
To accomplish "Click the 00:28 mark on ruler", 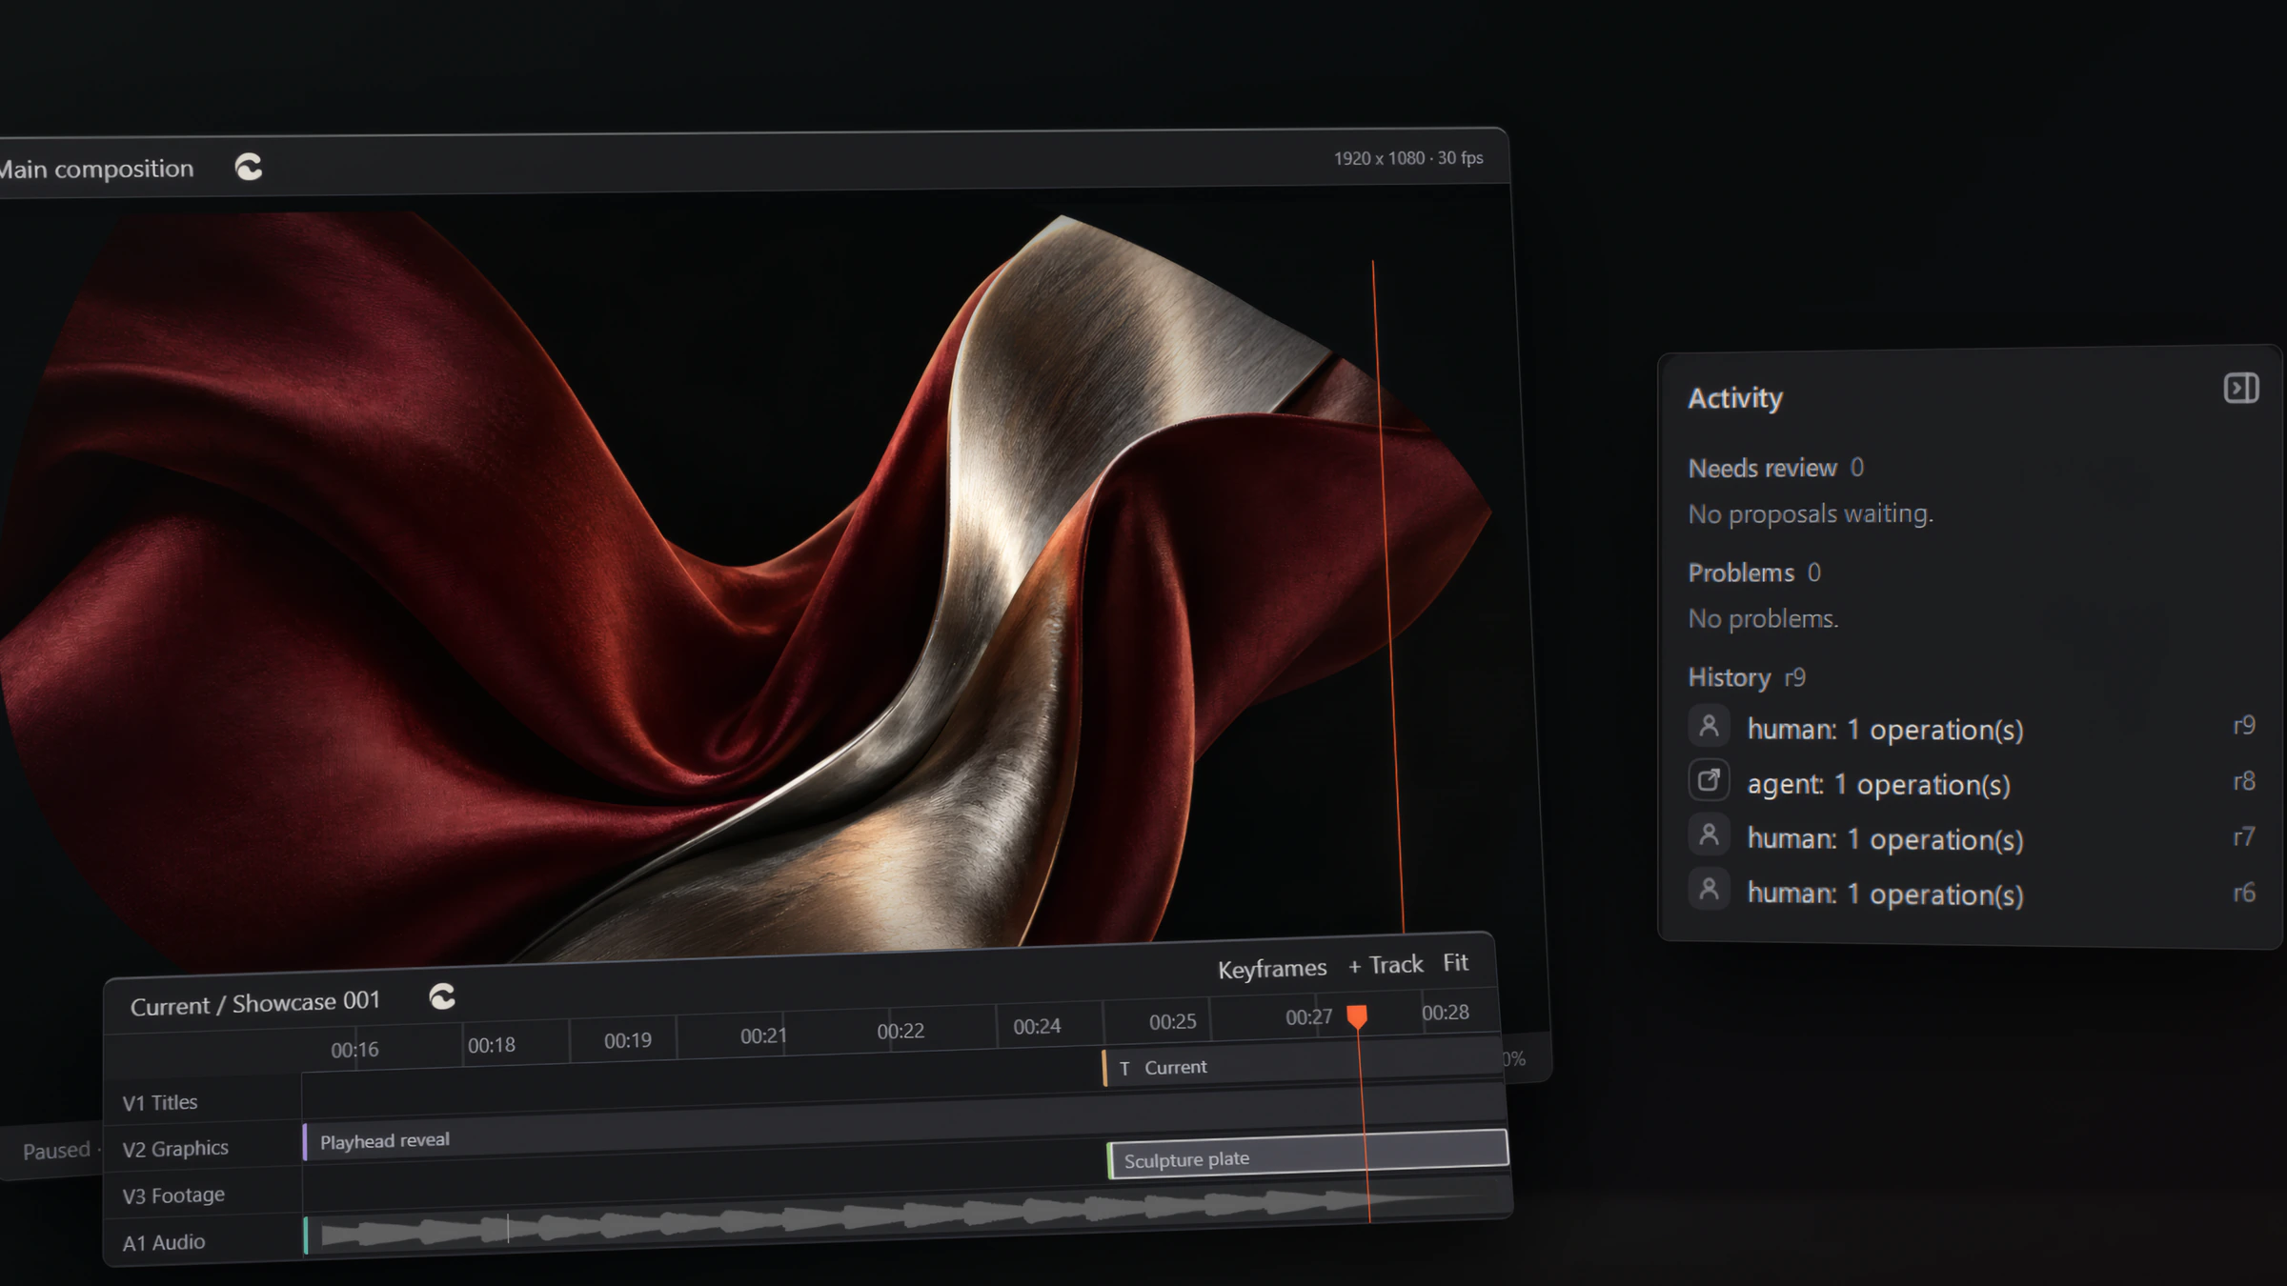I will pyautogui.click(x=1445, y=1012).
